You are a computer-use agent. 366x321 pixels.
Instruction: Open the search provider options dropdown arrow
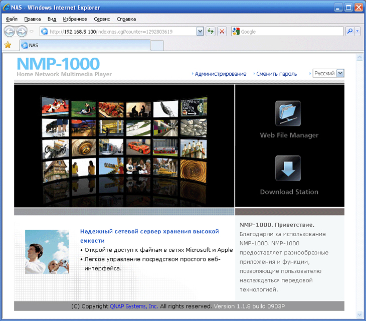click(357, 32)
